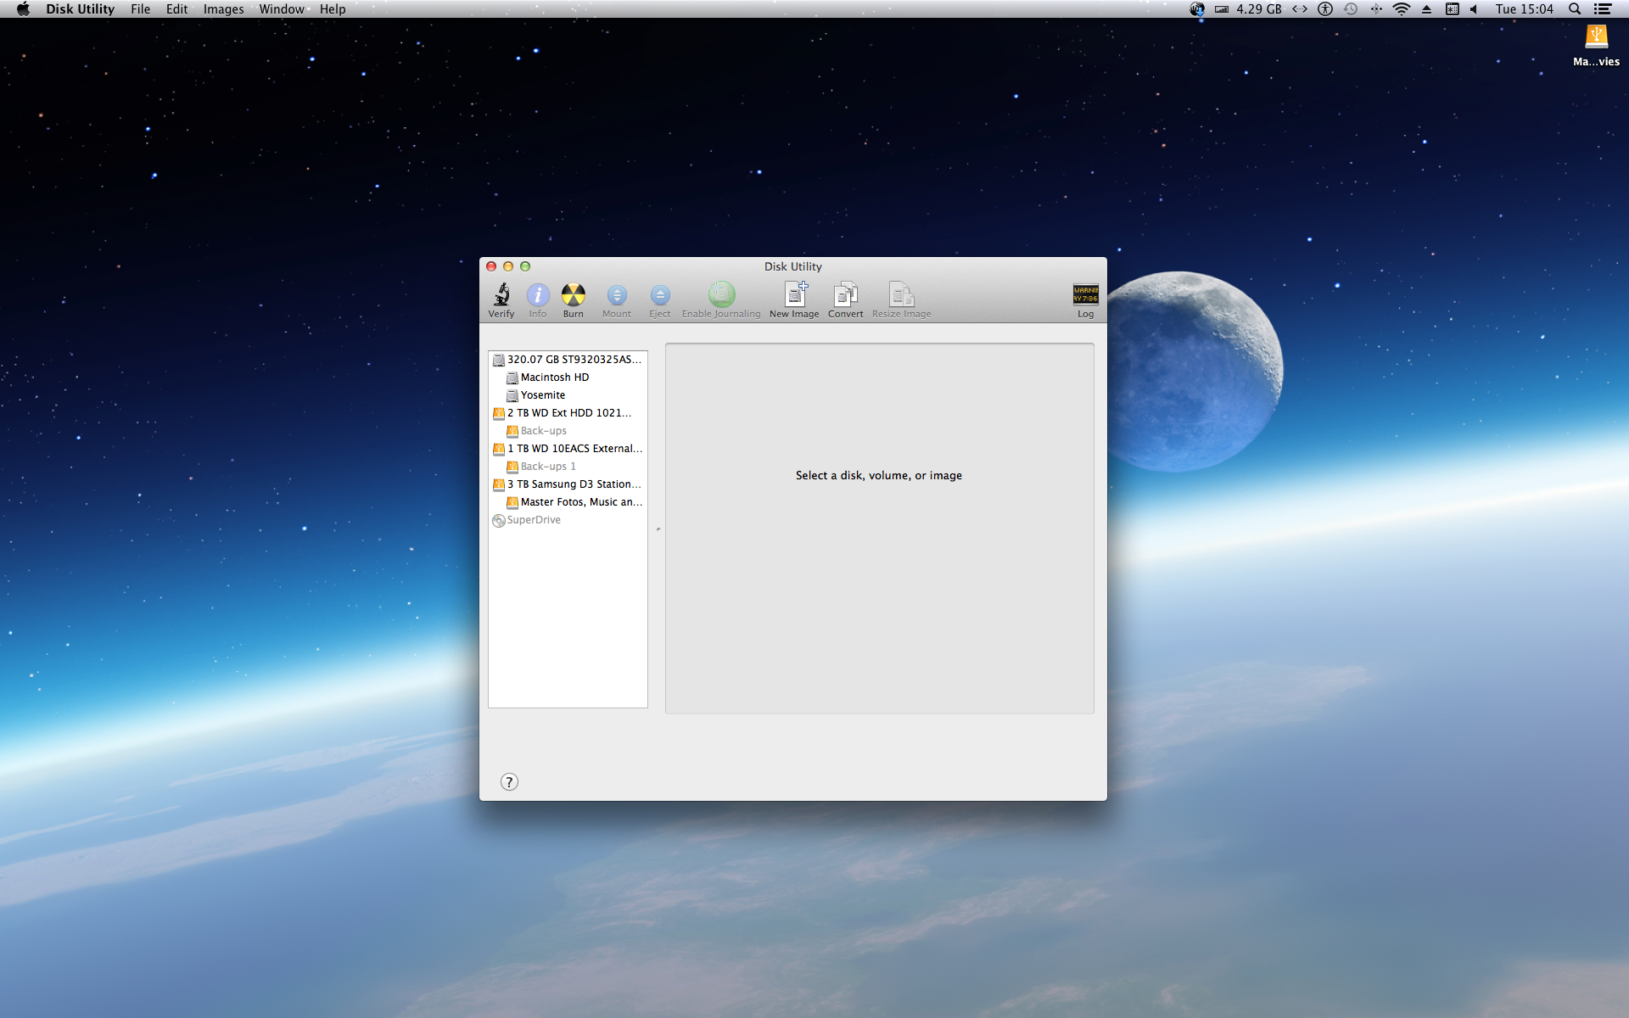Click the Wi-Fi status icon
This screenshot has height=1018, width=1629.
[x=1402, y=9]
